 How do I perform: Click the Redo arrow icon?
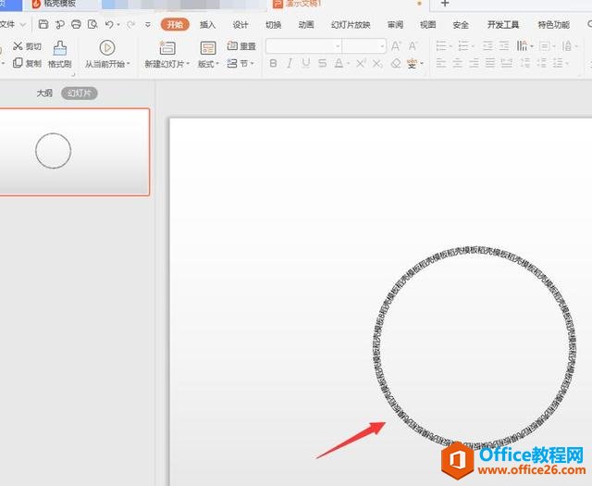coord(130,25)
